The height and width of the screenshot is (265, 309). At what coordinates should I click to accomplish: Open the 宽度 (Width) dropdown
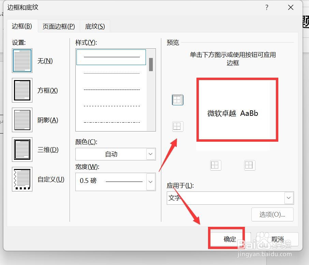coord(150,182)
